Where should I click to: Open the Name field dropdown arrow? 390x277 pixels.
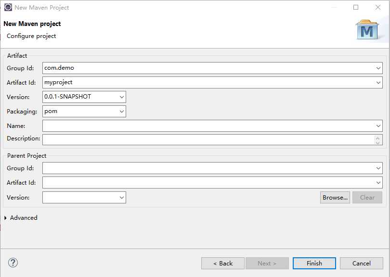click(x=378, y=126)
